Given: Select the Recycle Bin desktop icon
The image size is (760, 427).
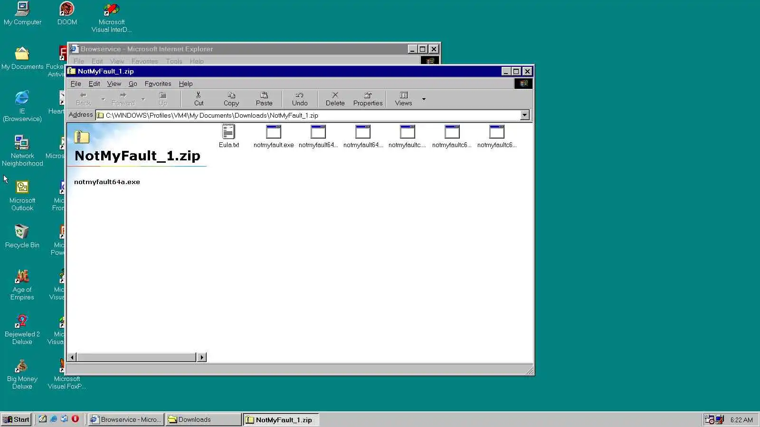Looking at the screenshot, I should coord(22,236).
